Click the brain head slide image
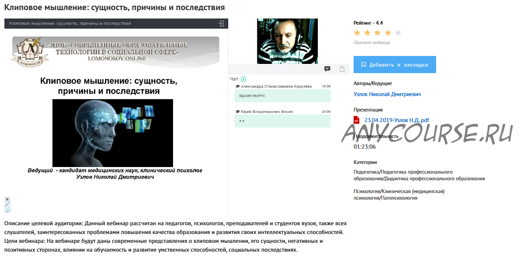520x260 pixels. [x=113, y=133]
